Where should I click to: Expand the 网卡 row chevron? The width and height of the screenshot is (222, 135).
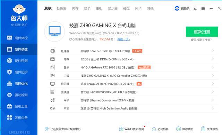[213, 100]
